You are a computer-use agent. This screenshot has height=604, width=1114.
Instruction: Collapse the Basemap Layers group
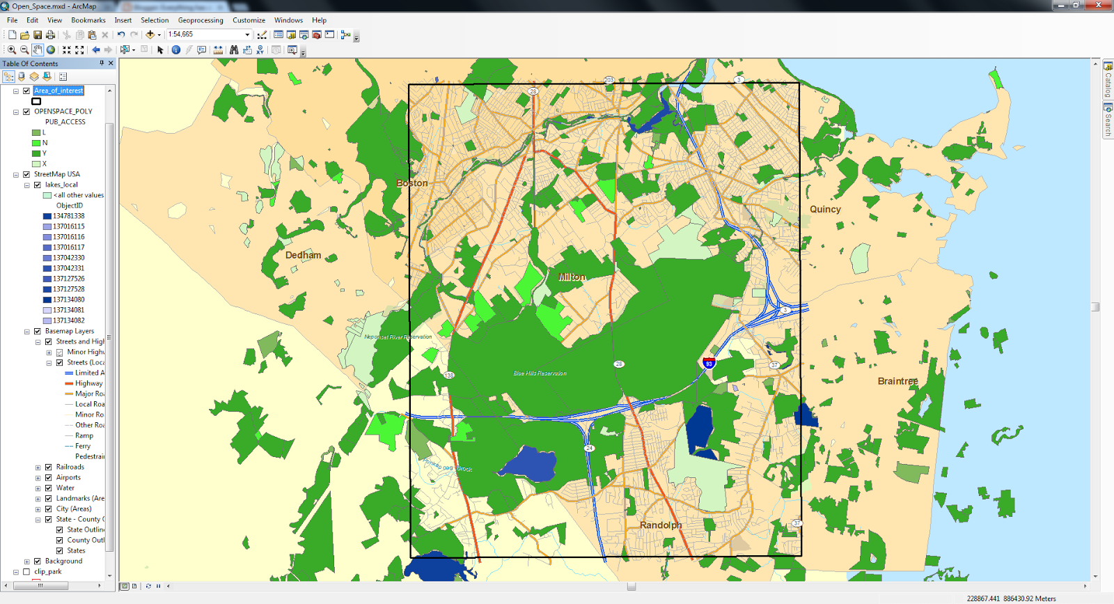tap(27, 331)
